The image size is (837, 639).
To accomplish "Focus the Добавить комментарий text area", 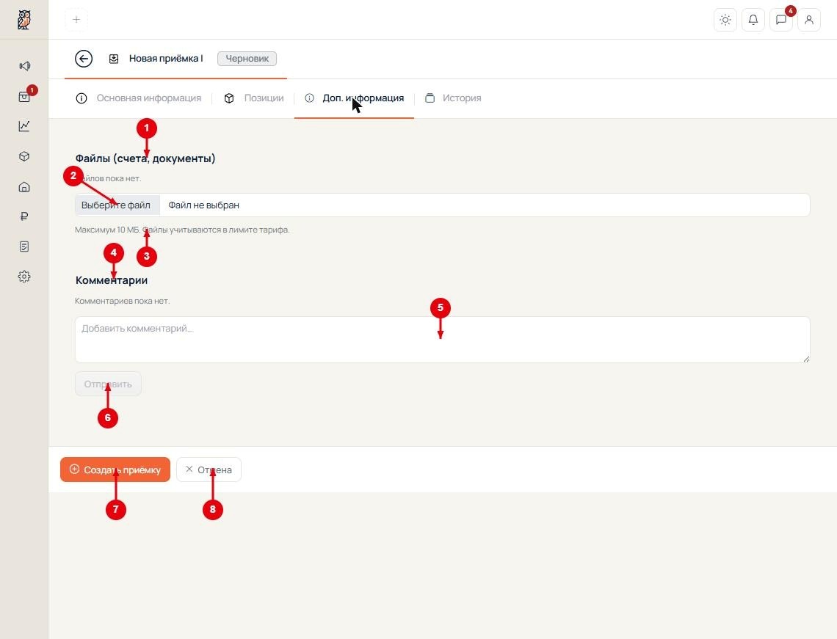I will [443, 340].
